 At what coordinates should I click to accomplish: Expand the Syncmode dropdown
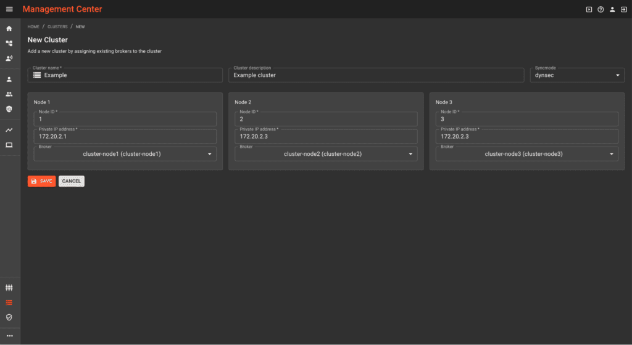click(577, 75)
